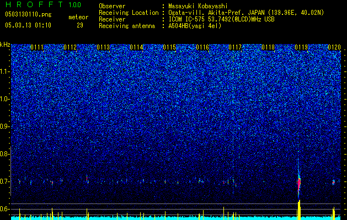The width and height of the screenshot is (347, 220).
Task: Select the filename 0503130110.png
Action: (x=28, y=15)
